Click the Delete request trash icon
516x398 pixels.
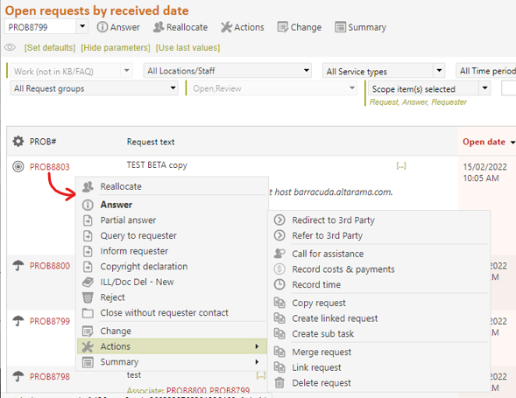[x=279, y=382]
